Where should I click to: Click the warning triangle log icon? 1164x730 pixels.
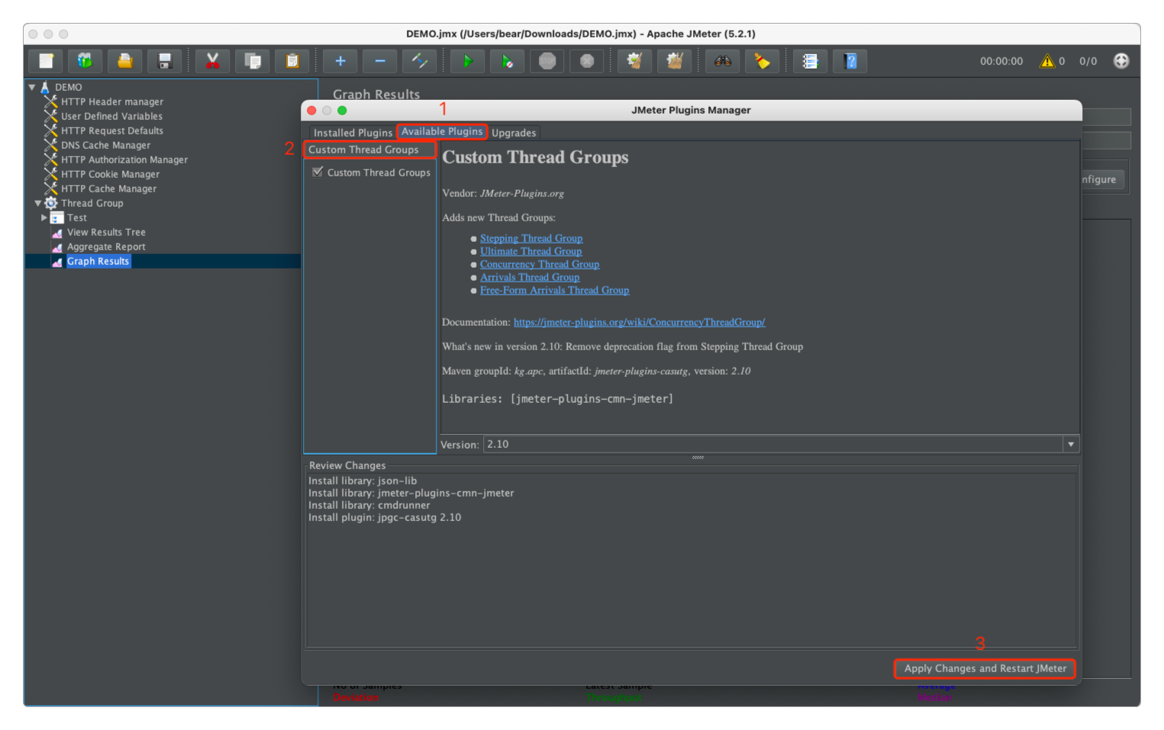pos(1047,61)
